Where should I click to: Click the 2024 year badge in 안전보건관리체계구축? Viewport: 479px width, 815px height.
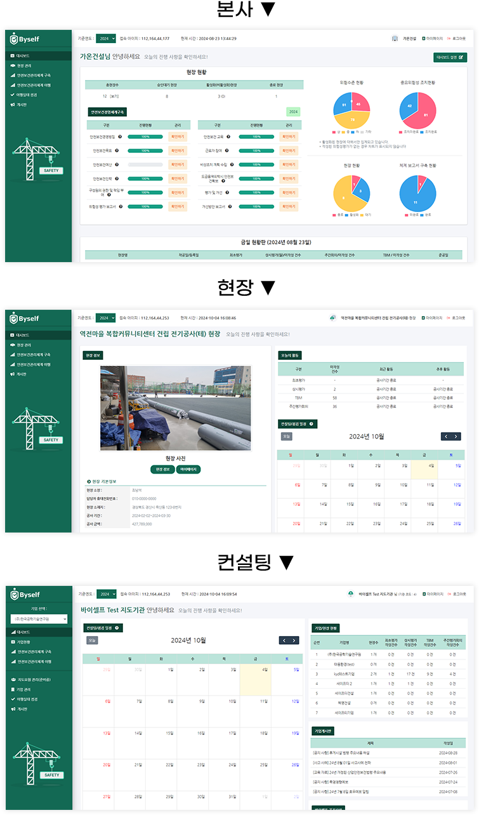click(293, 112)
